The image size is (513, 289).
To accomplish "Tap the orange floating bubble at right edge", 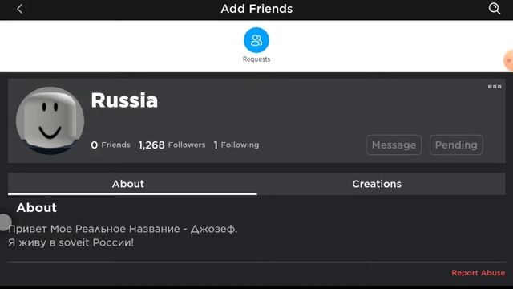I will tap(508, 61).
